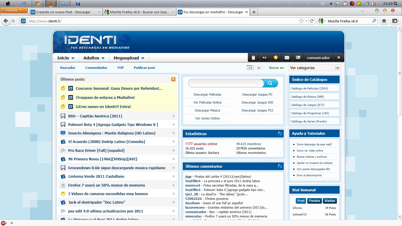Click the Apple logo in top bar
The height and width of the screenshot is (226, 402).
[8, 4]
